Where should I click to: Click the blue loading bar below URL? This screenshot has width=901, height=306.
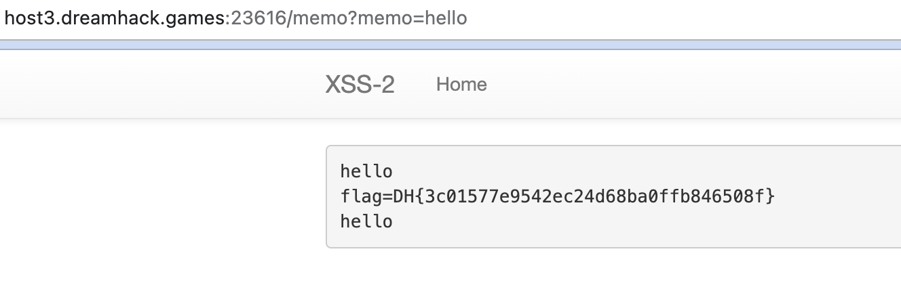point(450,45)
